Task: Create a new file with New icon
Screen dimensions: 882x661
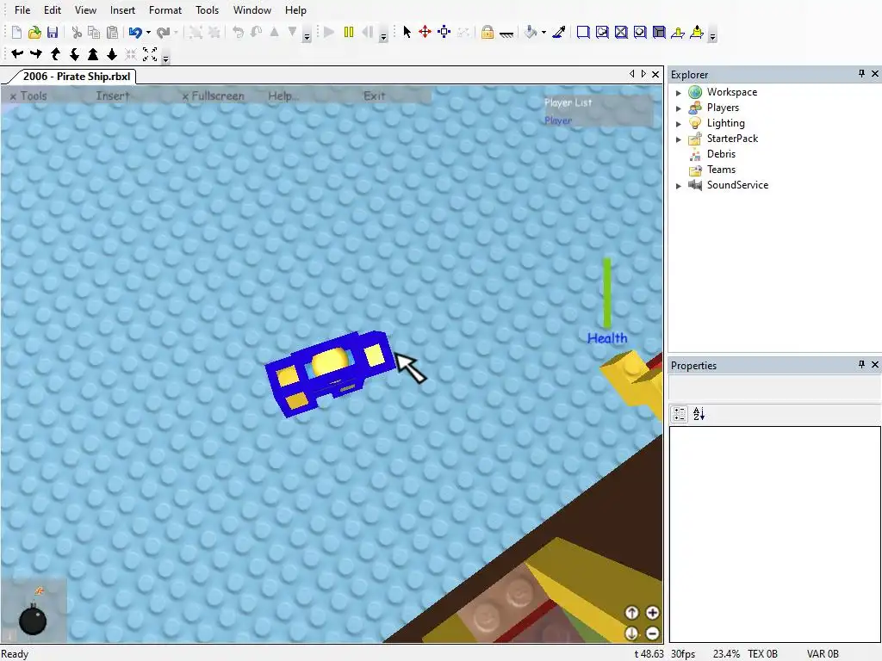Action: coord(16,33)
